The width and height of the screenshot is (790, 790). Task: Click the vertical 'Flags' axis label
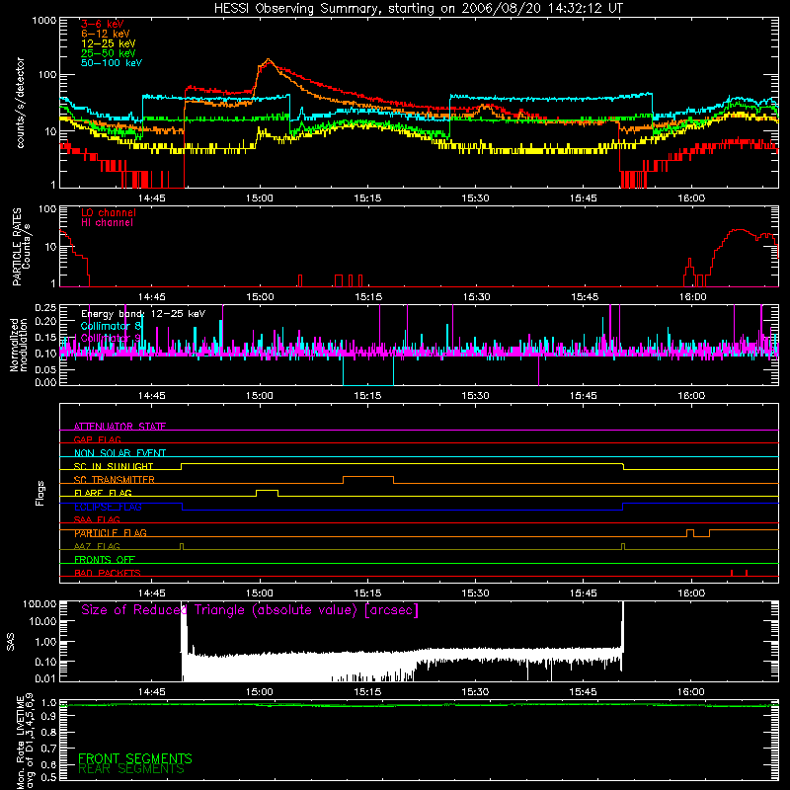coord(39,493)
